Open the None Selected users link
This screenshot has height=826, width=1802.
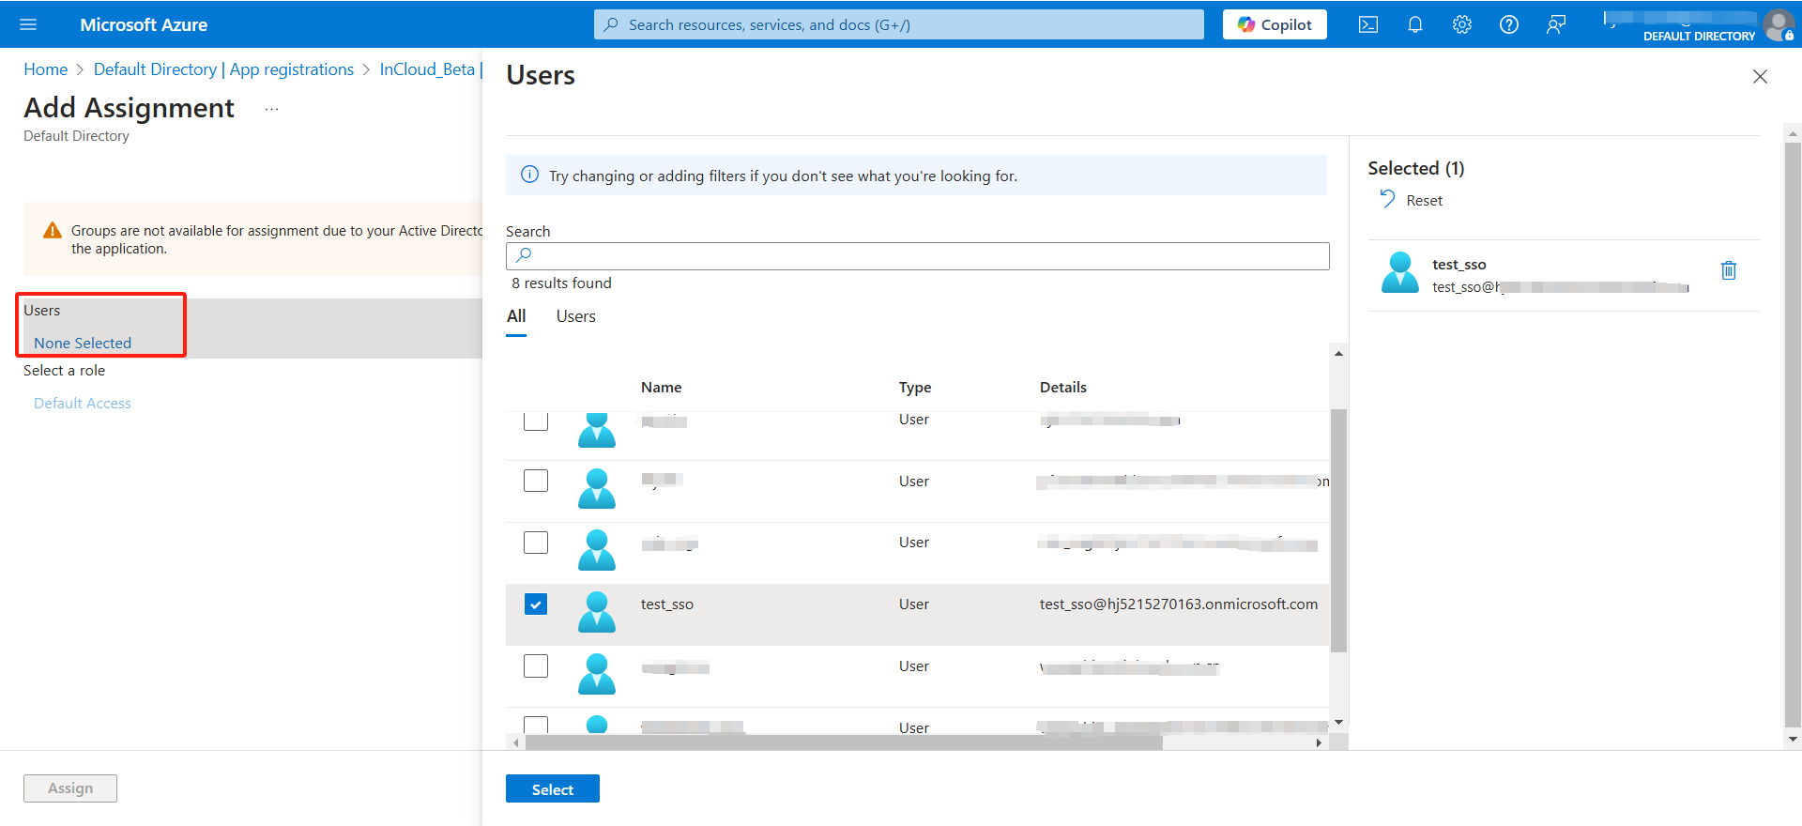click(x=83, y=343)
